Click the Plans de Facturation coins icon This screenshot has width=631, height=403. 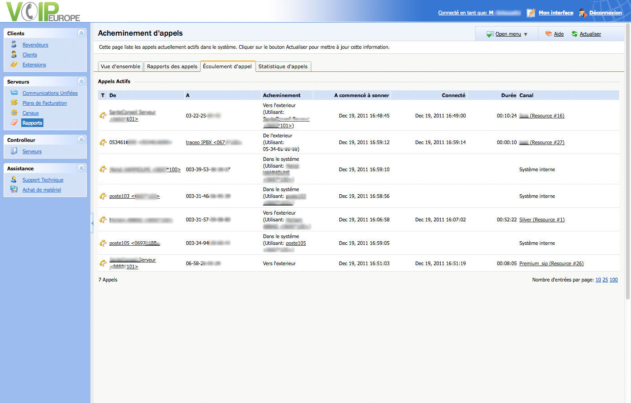[14, 103]
